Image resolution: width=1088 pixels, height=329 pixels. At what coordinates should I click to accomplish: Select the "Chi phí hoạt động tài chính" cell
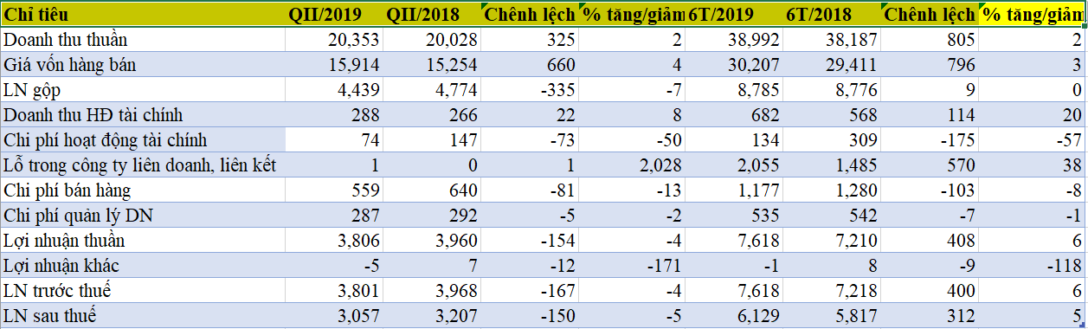[x=144, y=139]
